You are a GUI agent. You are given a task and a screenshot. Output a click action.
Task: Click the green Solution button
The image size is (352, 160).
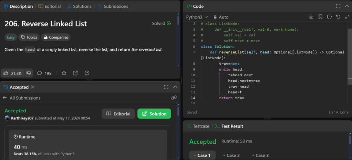point(154,114)
